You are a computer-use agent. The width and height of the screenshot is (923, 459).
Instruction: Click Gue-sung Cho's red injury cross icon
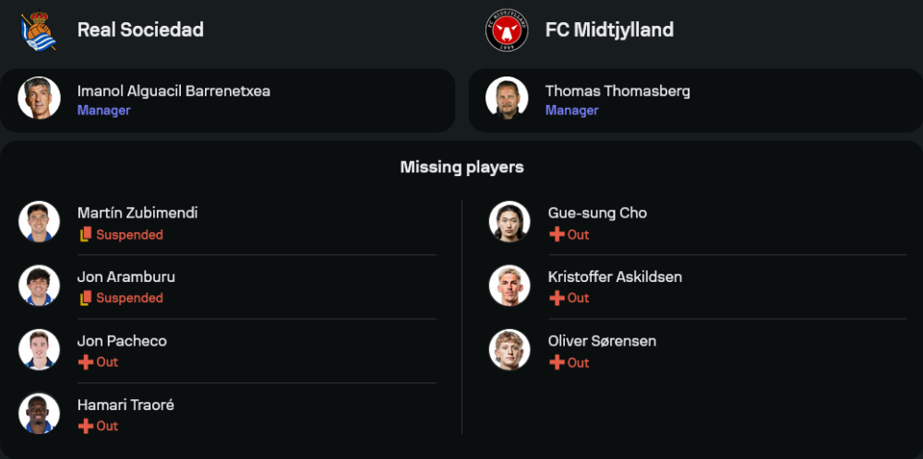557,235
